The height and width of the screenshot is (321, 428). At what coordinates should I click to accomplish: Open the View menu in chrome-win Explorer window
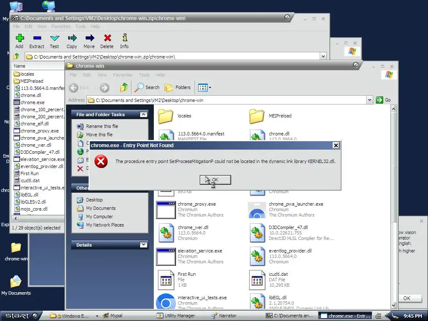pyautogui.click(x=102, y=75)
